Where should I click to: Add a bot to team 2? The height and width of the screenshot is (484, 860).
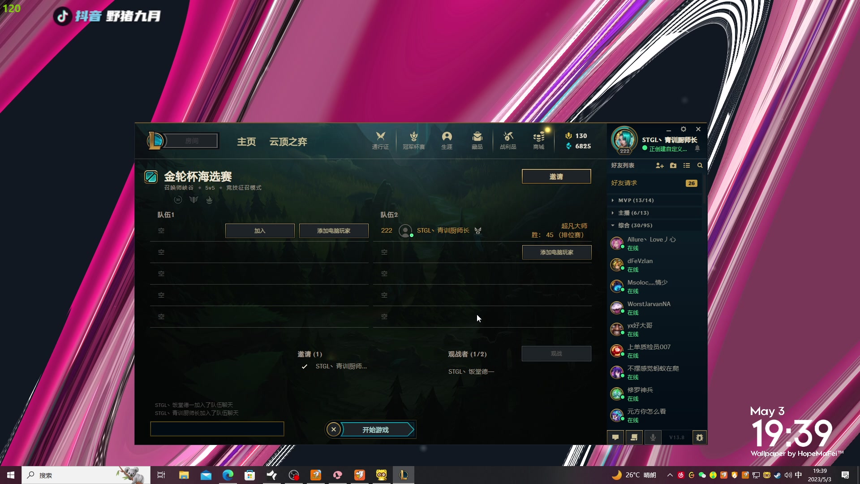pos(557,252)
